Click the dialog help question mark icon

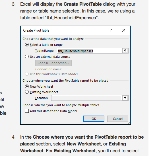tap(111, 30)
